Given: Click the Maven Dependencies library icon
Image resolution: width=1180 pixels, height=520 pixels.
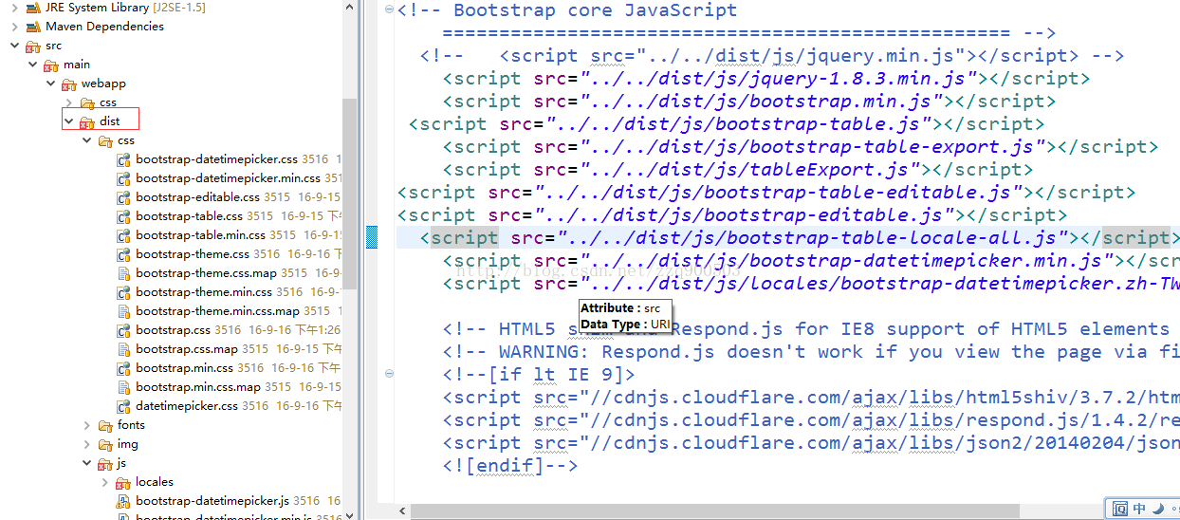Looking at the screenshot, I should tap(32, 27).
